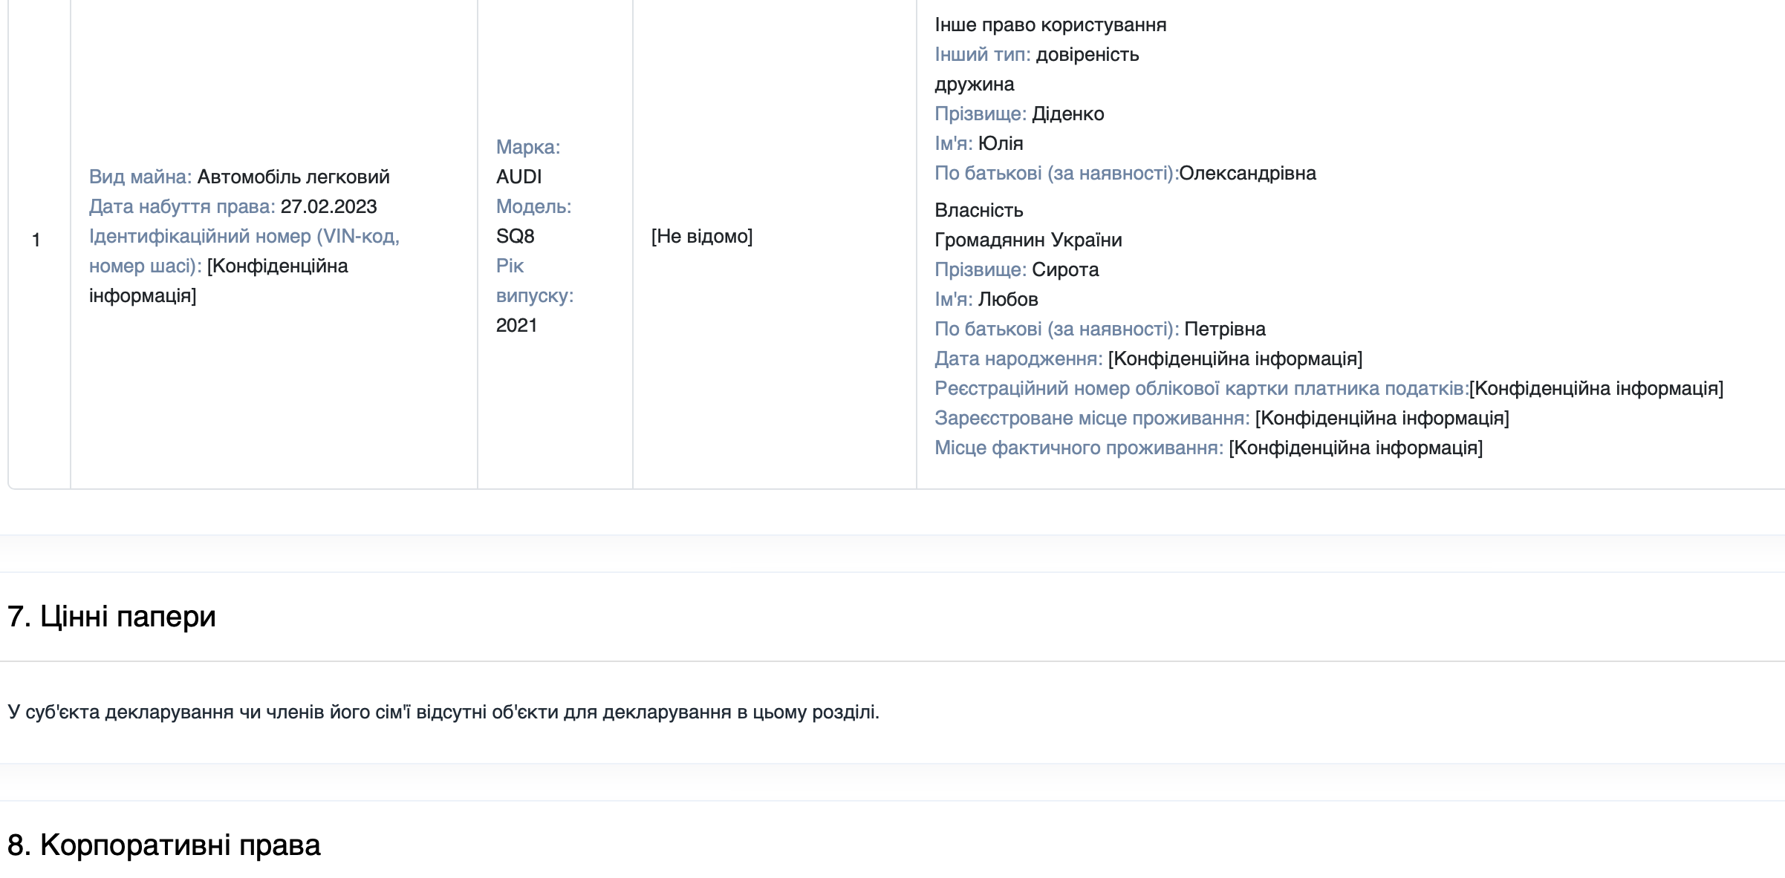
Task: Click the 'Дата народження:' label
Action: tap(1018, 358)
